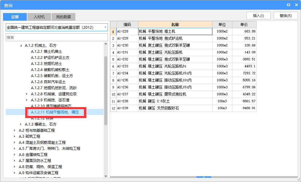Click the 单位 column header

point(222,25)
